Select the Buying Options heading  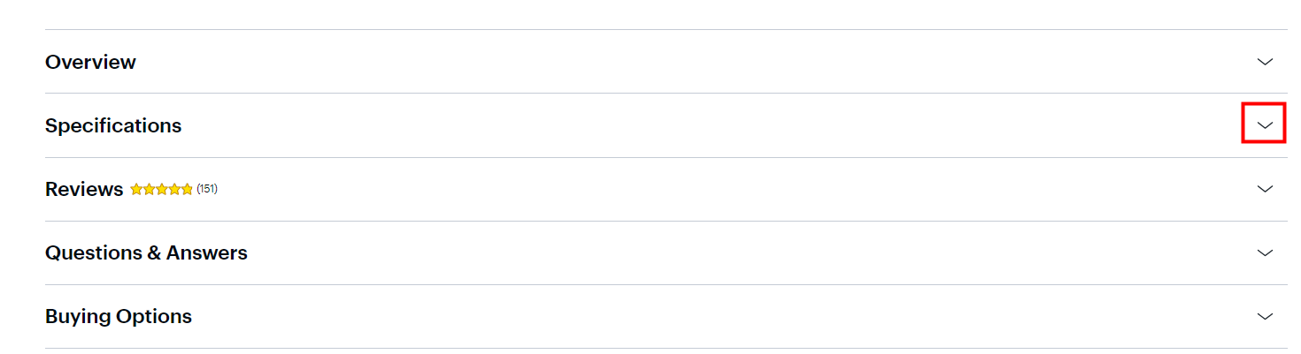tap(119, 316)
